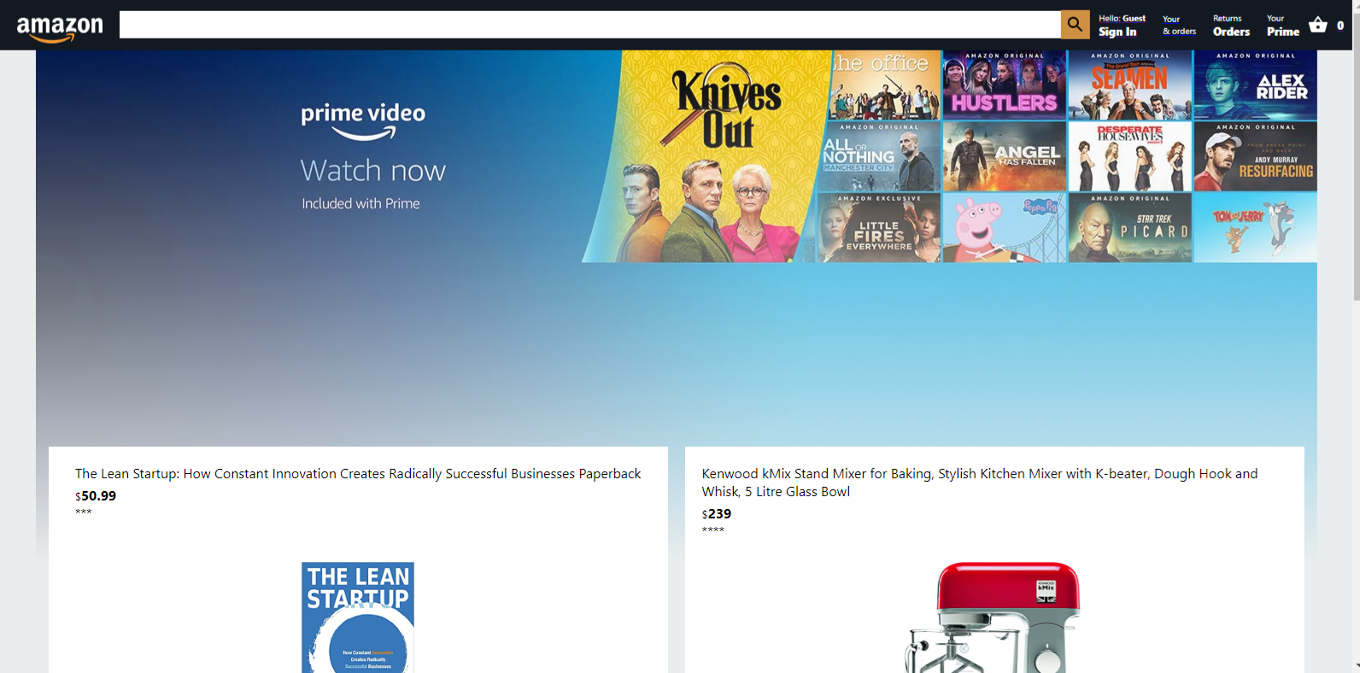Click the $239 price
Screen dimensions: 1360x673
pos(717,513)
